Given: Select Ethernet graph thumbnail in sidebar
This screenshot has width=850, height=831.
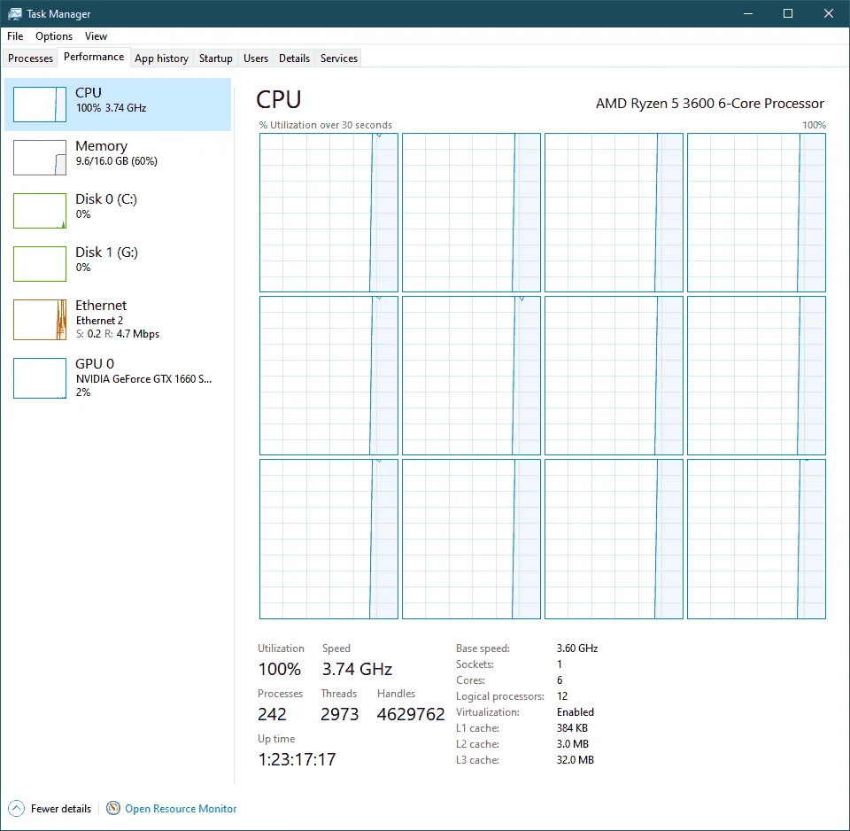Looking at the screenshot, I should (40, 320).
